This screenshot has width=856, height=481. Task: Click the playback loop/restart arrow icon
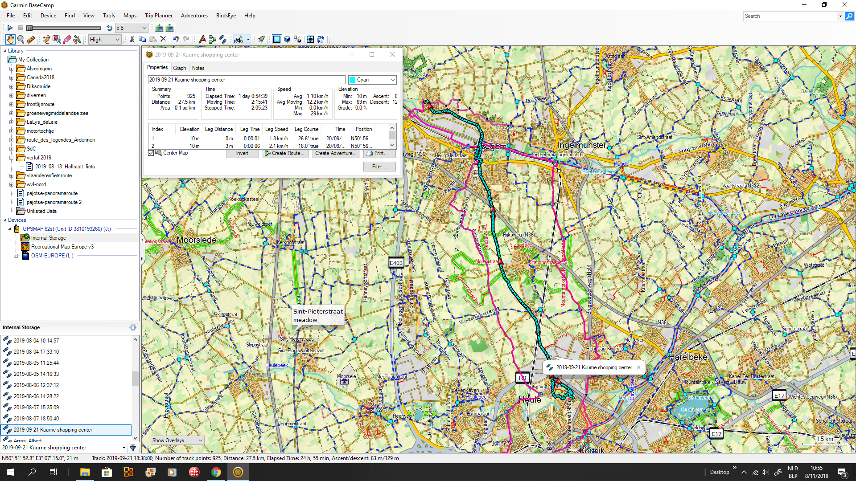pos(109,28)
